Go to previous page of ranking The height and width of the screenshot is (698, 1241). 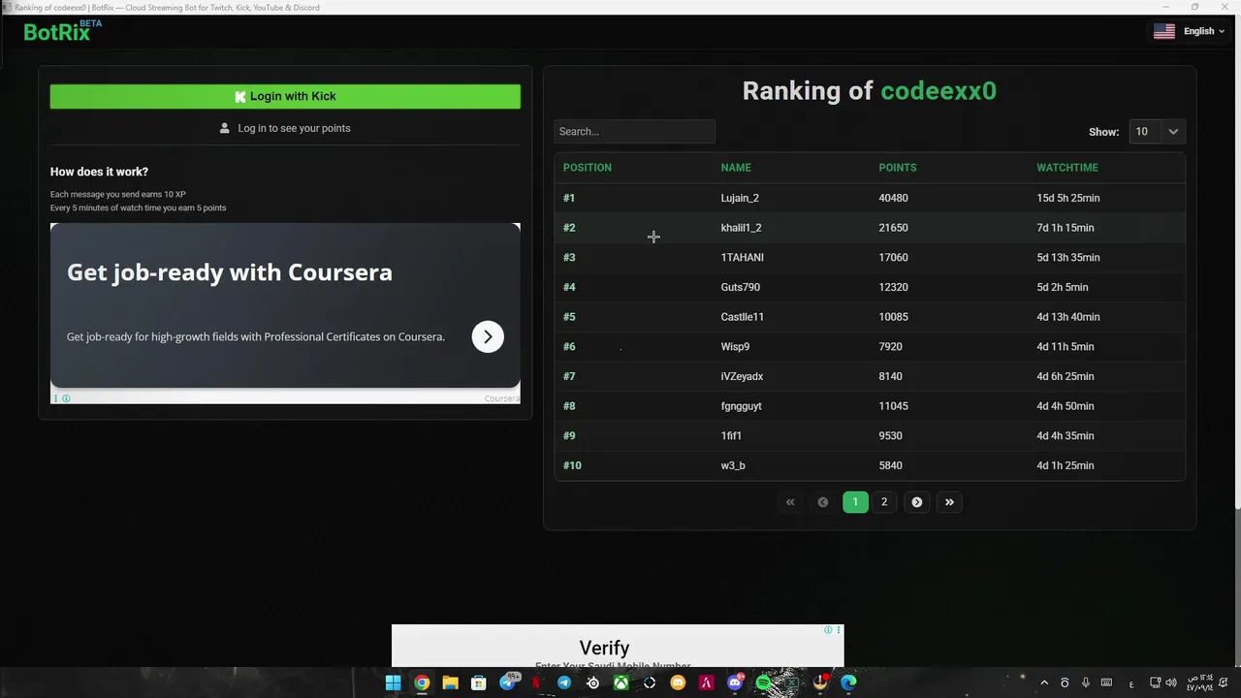coord(823,502)
